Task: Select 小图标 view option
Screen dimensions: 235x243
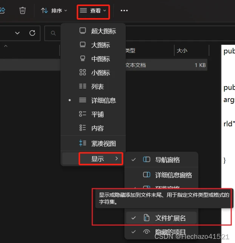Action: [93, 72]
